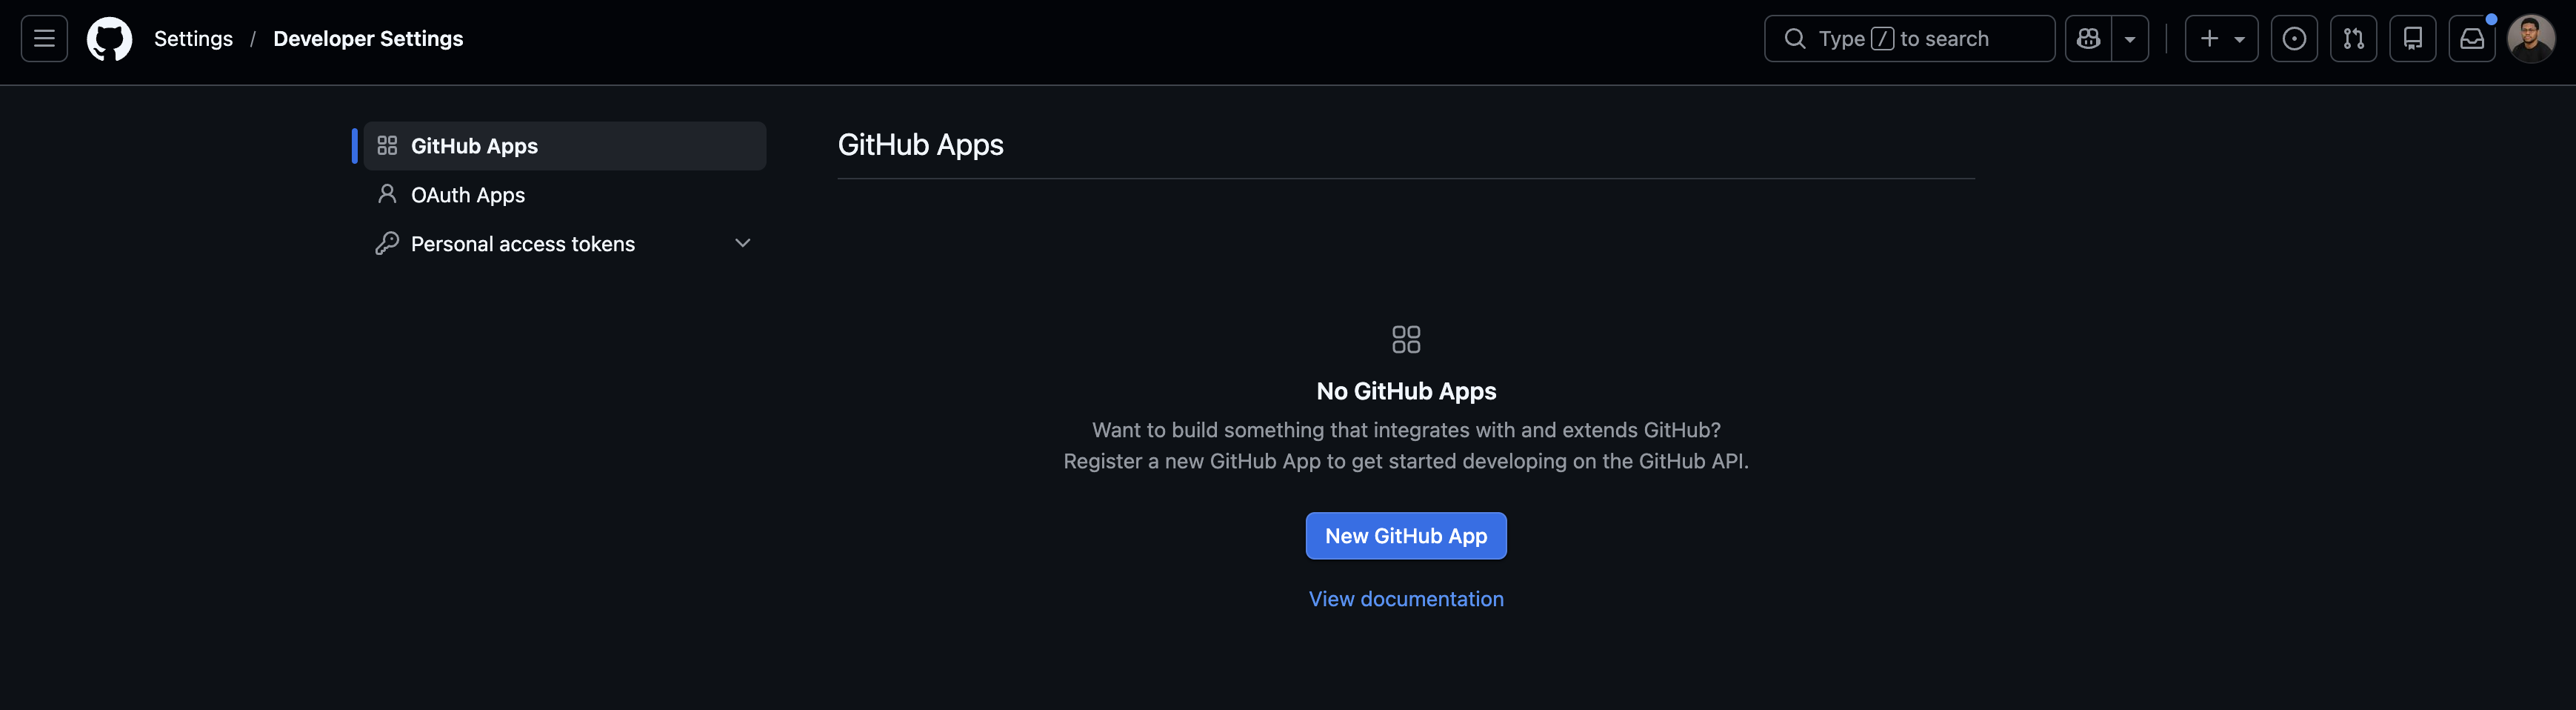Open the View documentation link
This screenshot has height=710, width=2576.
(1406, 599)
